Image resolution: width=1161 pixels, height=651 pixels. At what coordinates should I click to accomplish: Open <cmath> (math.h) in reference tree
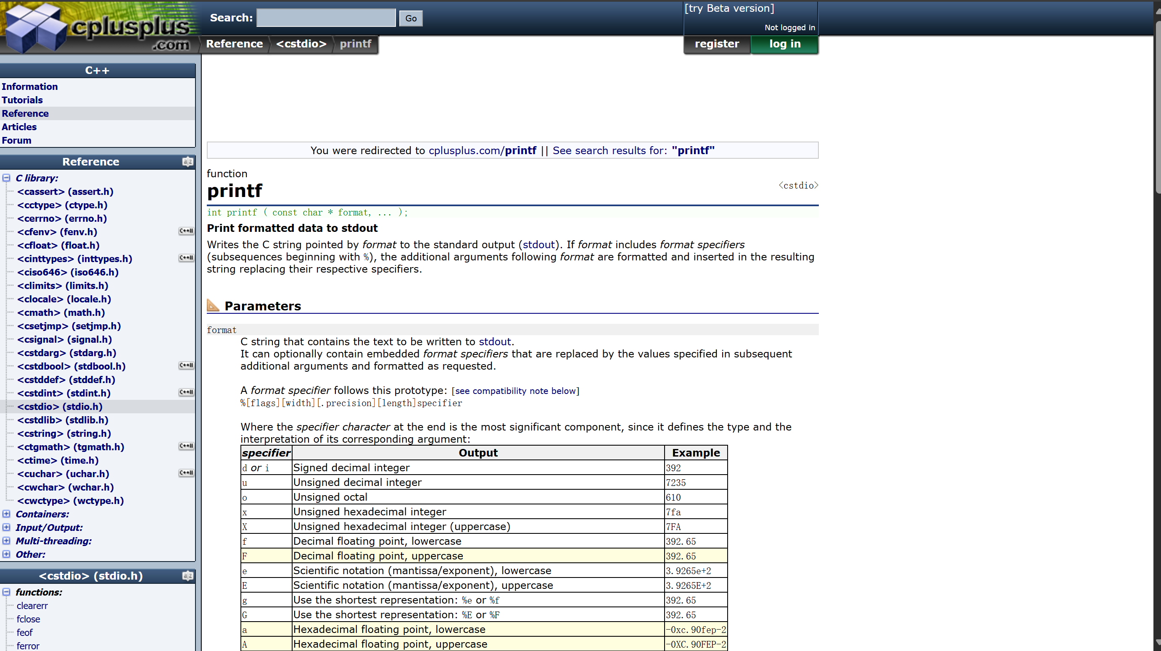61,312
